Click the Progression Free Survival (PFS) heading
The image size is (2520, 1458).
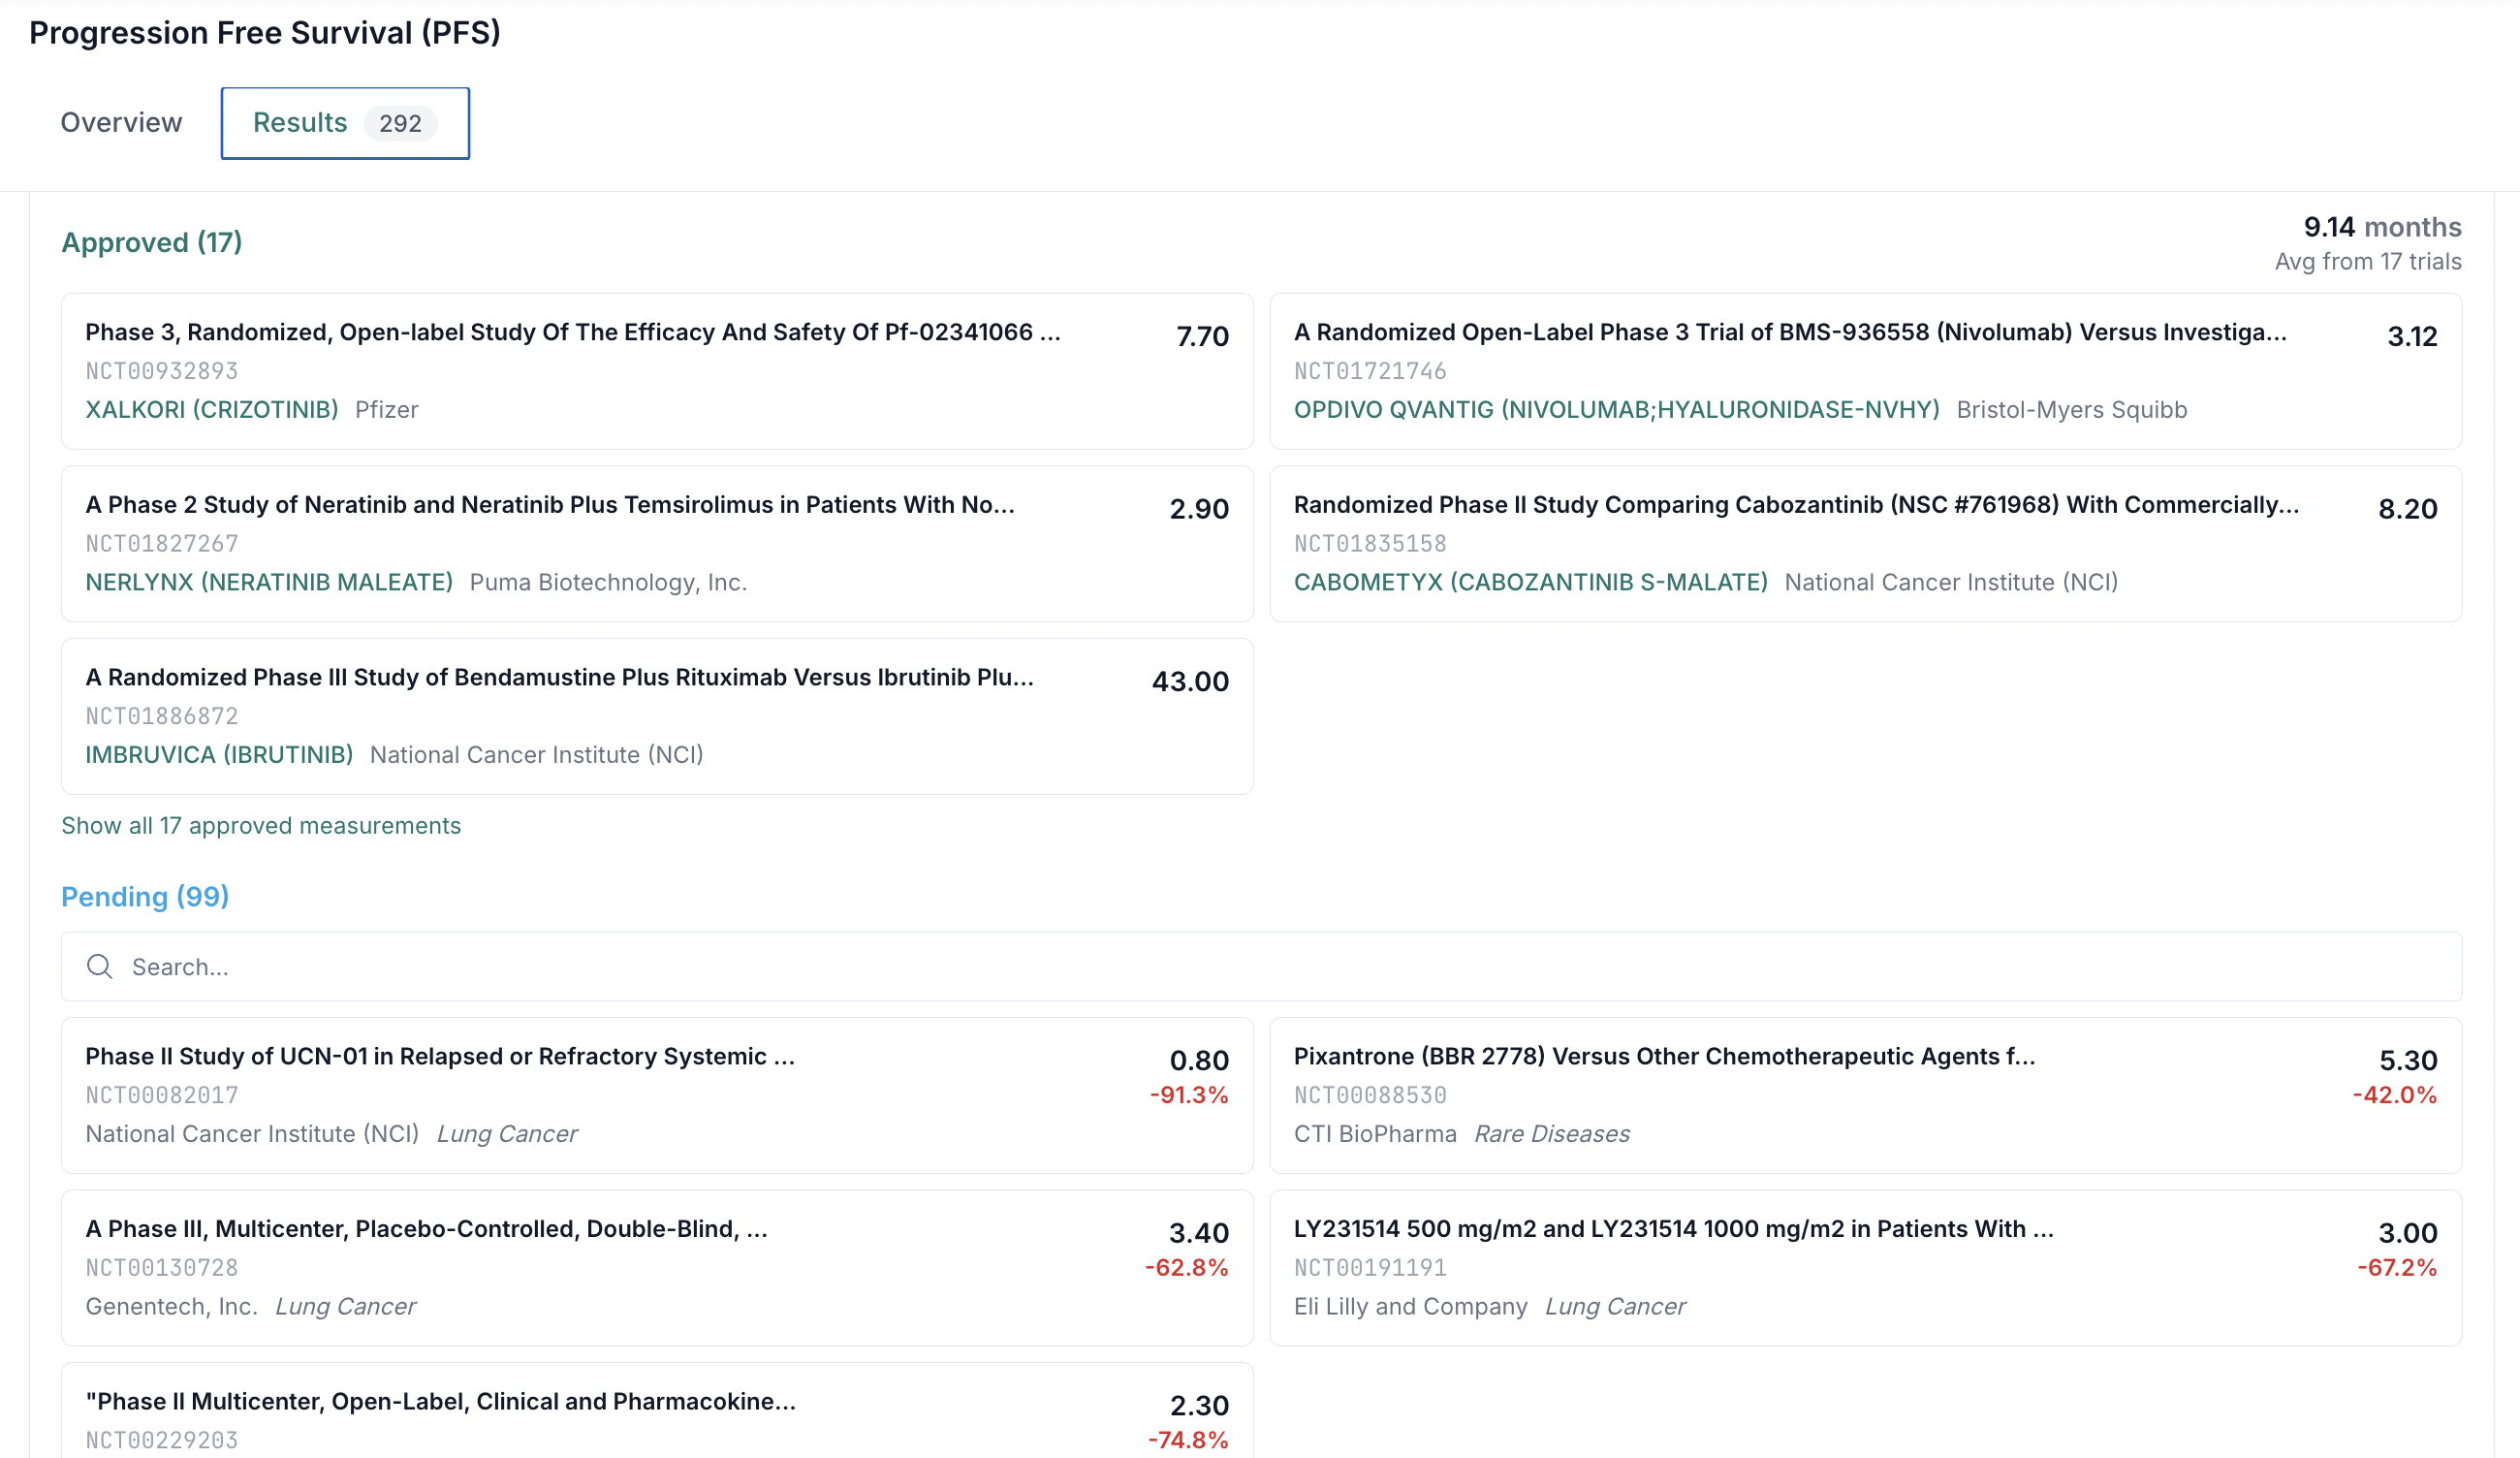265,32
